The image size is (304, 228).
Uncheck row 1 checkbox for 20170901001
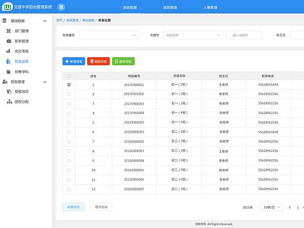[69, 85]
